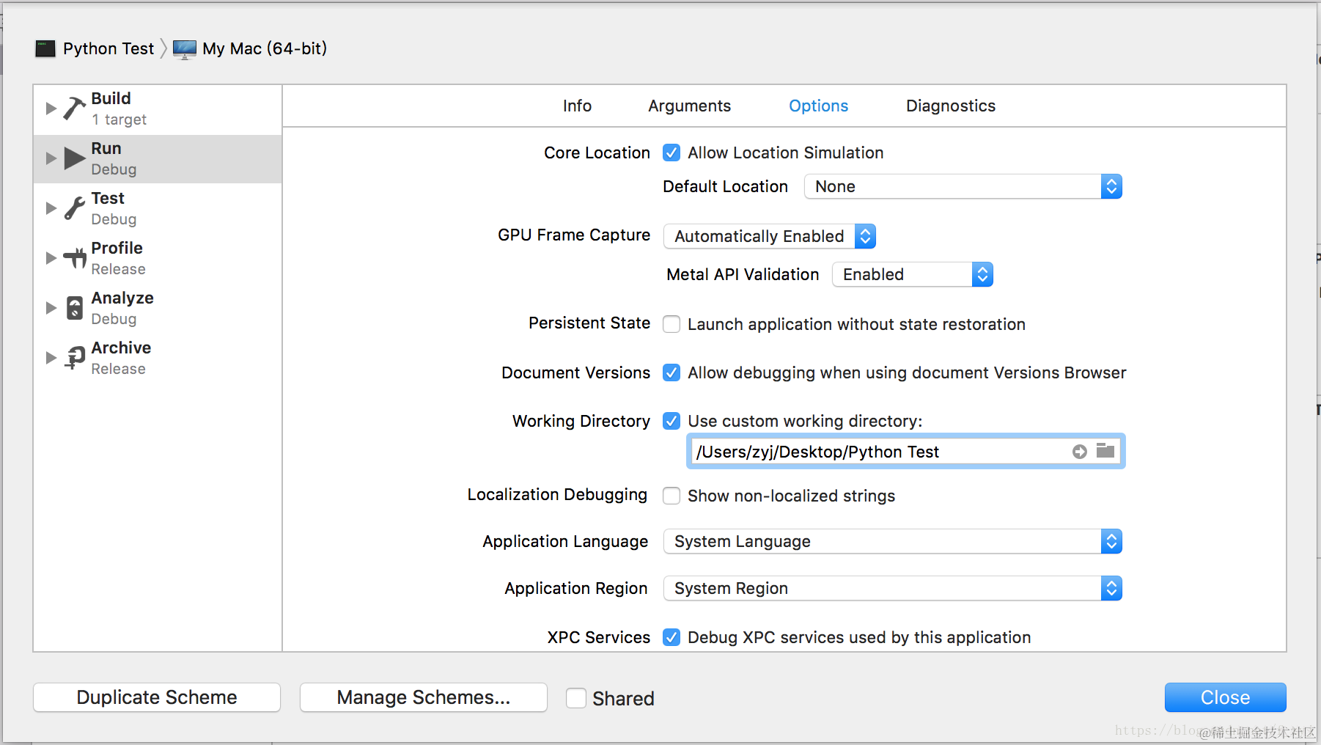Click the Build hammer icon
The width and height of the screenshot is (1321, 745).
point(74,109)
